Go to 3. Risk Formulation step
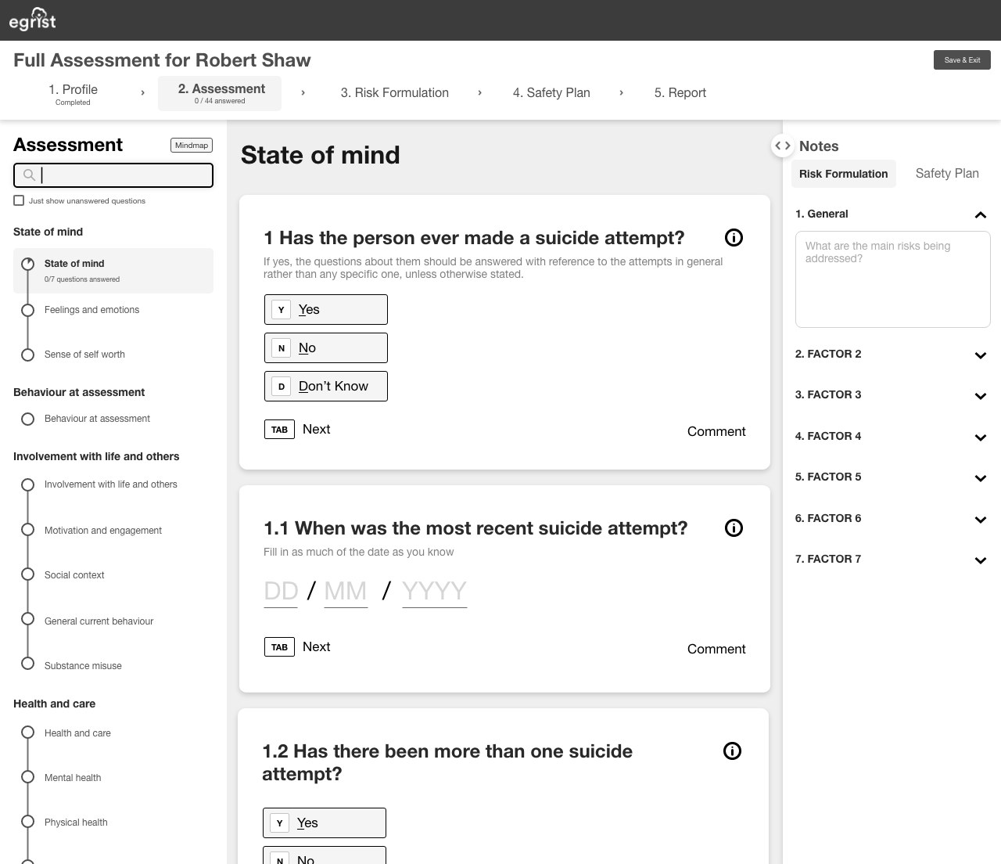 tap(395, 93)
